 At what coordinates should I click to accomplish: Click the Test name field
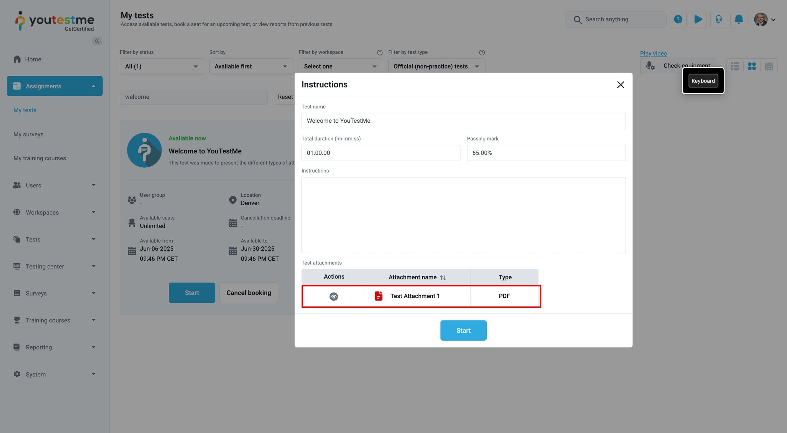click(463, 121)
